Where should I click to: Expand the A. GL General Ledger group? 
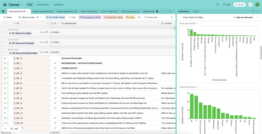[x=5, y=32]
